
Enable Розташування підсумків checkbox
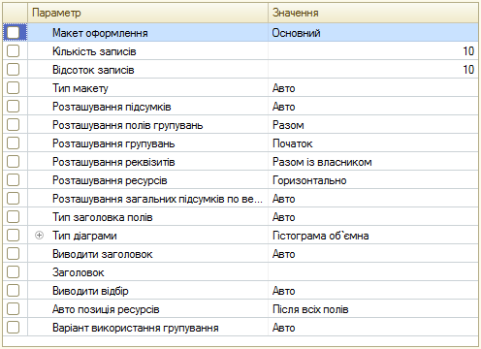pos(13,107)
